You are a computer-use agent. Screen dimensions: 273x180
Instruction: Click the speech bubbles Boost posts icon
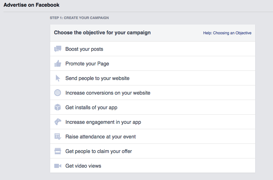[58, 49]
